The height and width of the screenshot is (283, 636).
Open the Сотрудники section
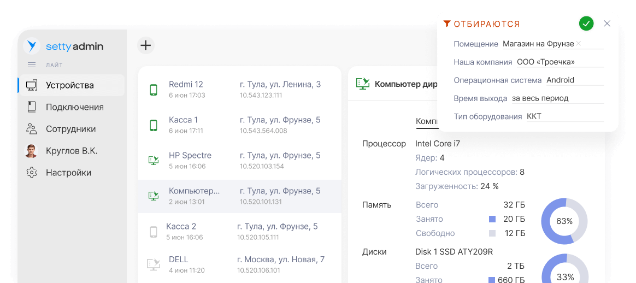(x=70, y=129)
